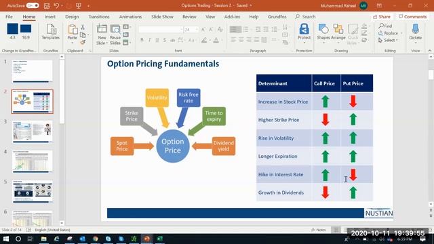434x244 pixels.
Task: Click the Notes button in status bar
Action: [x=318, y=230]
